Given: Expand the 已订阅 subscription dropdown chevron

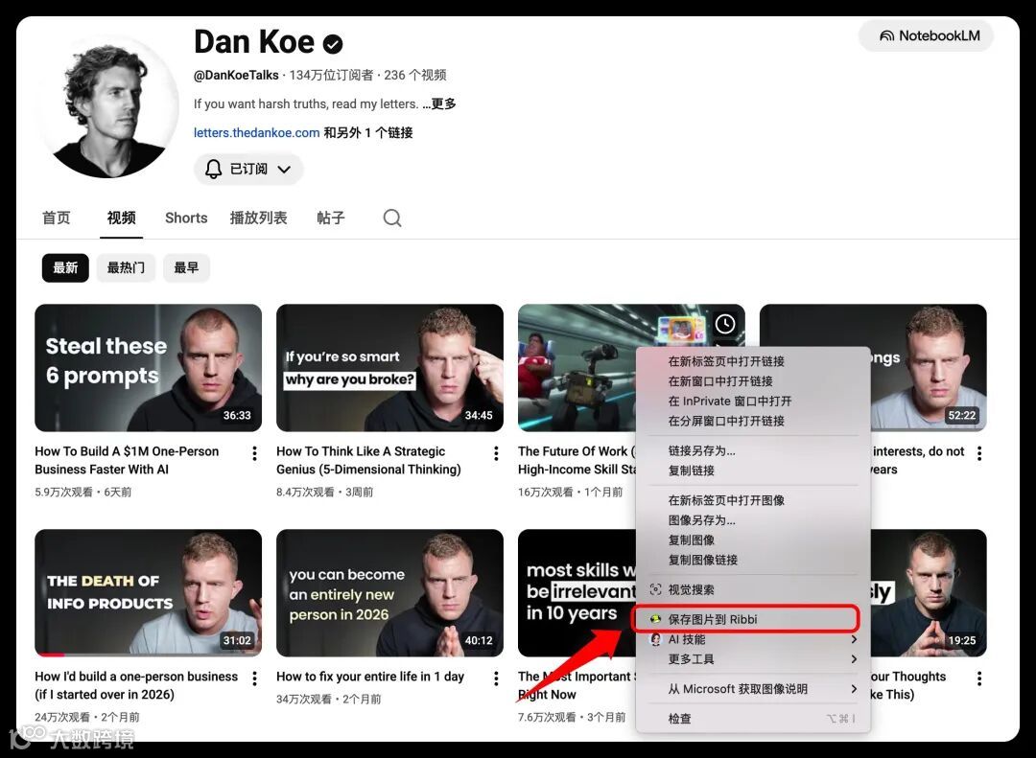Looking at the screenshot, I should [284, 169].
